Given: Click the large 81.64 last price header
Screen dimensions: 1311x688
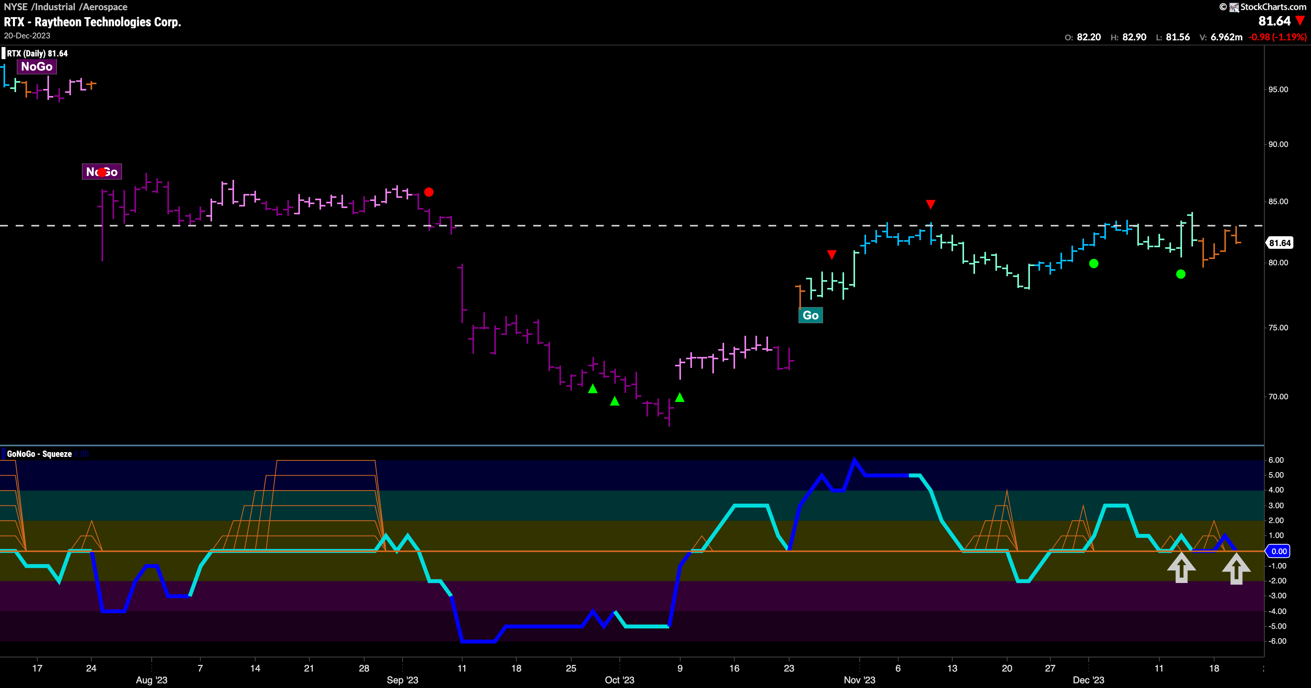Looking at the screenshot, I should [1275, 21].
